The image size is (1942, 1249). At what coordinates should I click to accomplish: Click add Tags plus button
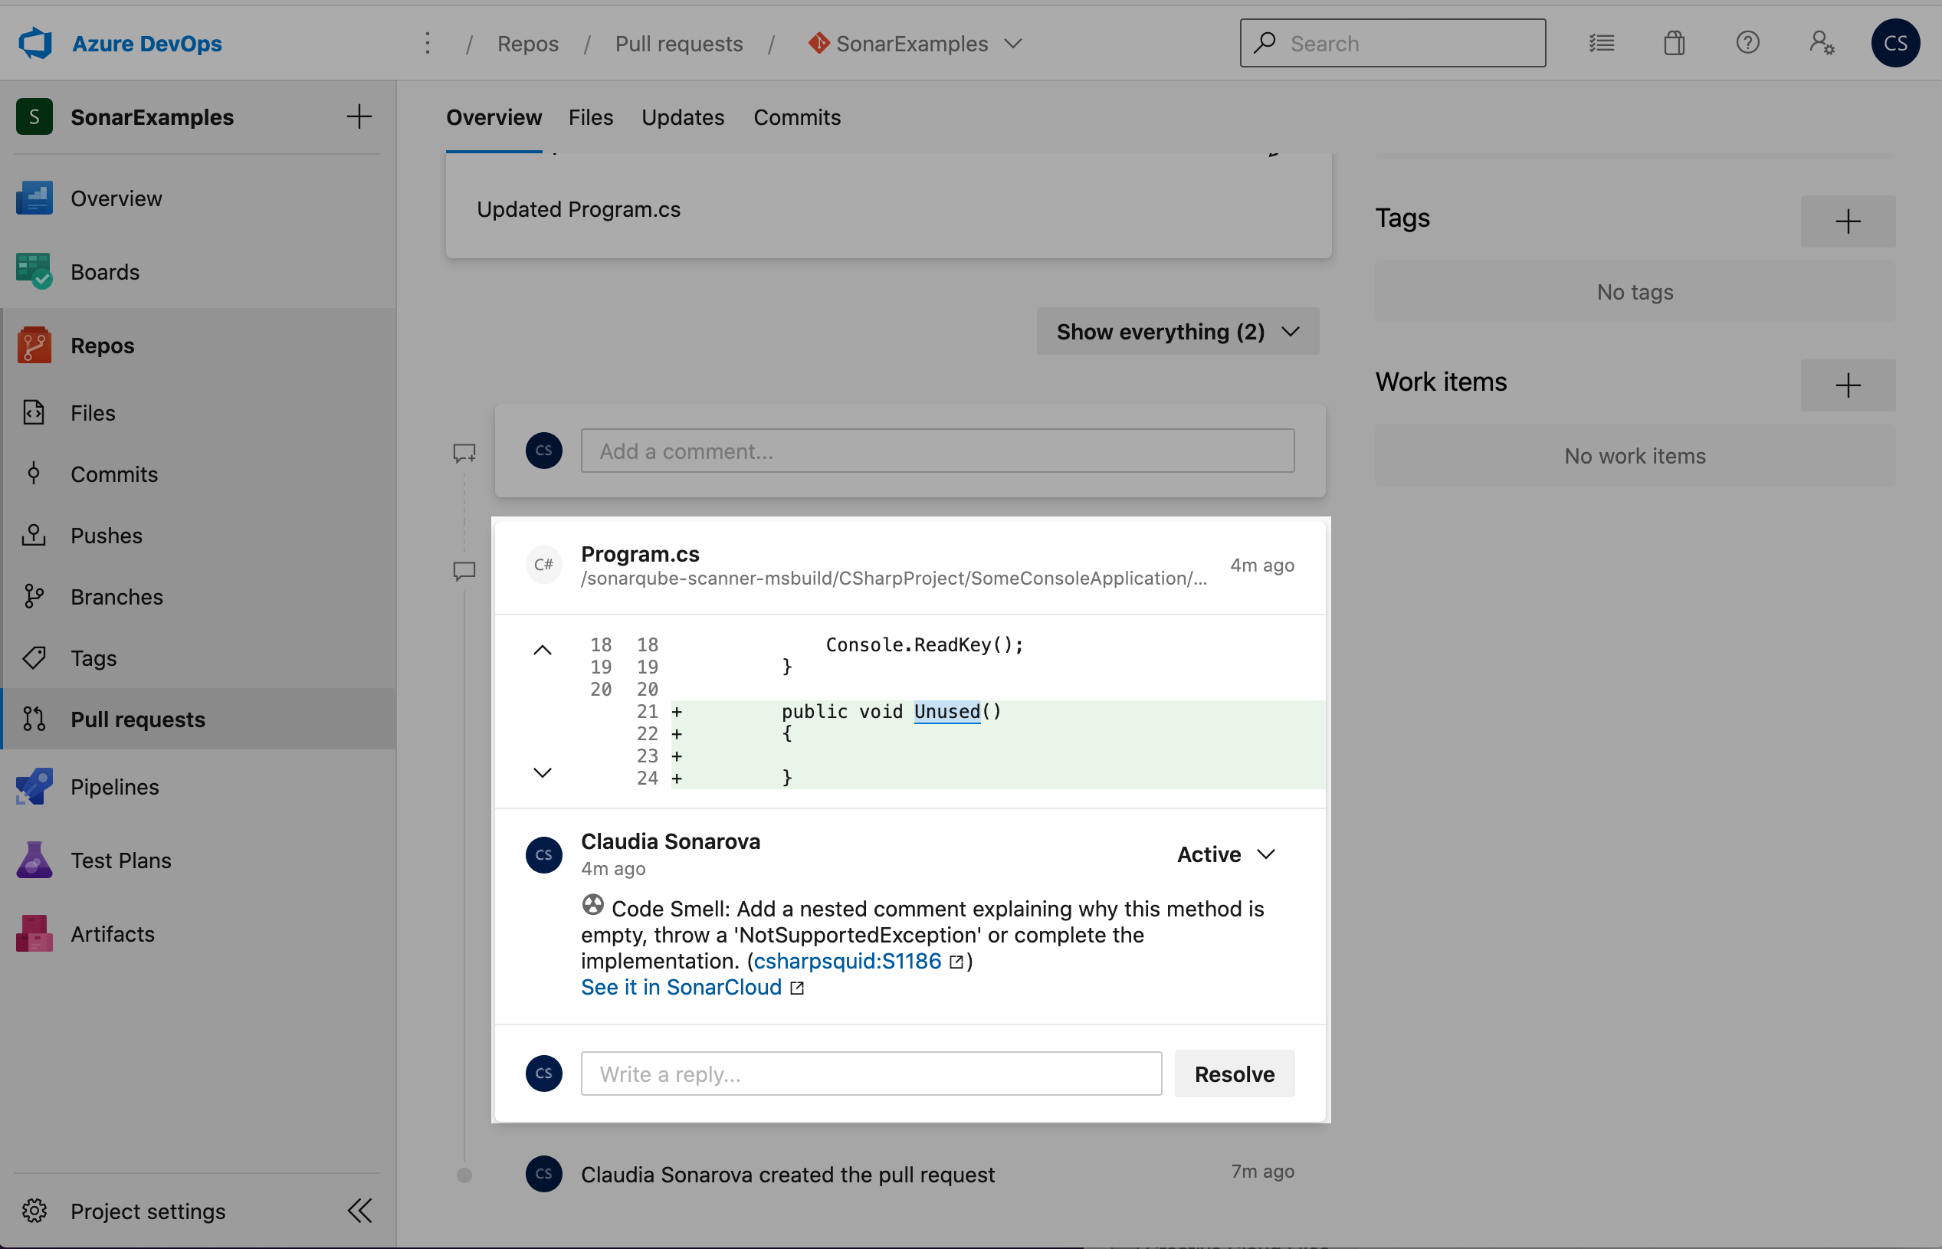click(x=1849, y=219)
